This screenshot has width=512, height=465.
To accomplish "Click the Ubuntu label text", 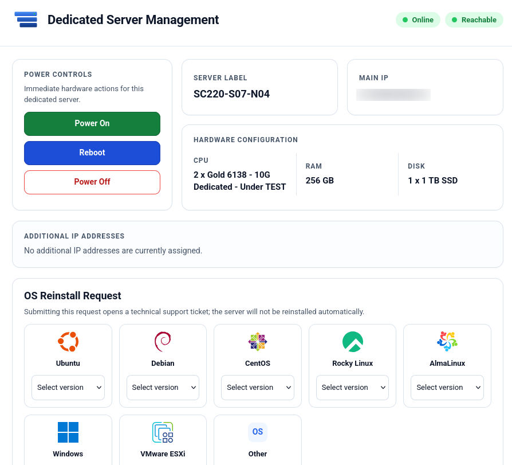I will [x=68, y=364].
